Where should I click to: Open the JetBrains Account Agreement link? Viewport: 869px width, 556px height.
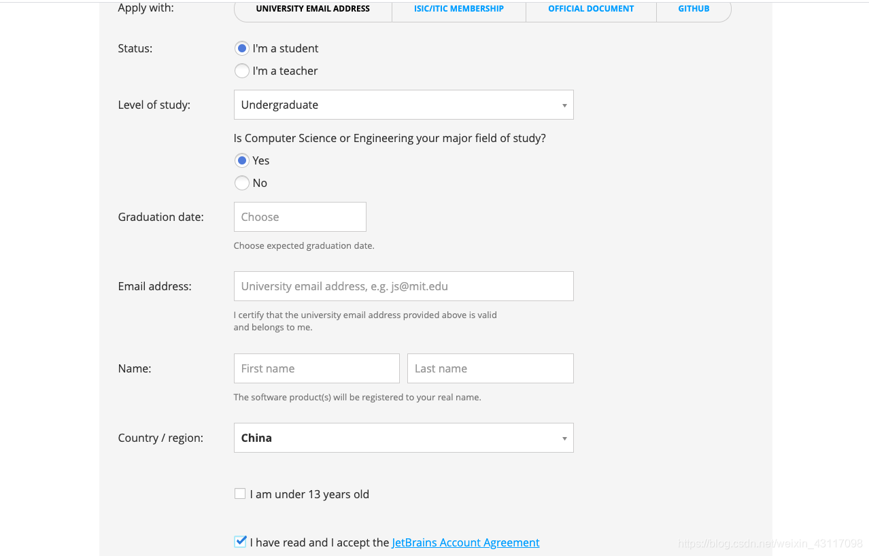click(466, 542)
